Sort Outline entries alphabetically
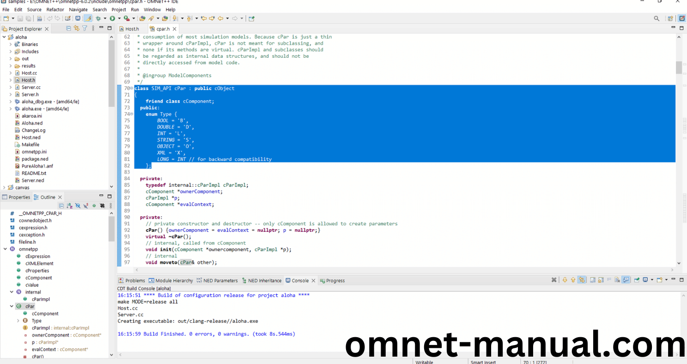Image resolution: width=687 pixels, height=364 pixels. (69, 206)
